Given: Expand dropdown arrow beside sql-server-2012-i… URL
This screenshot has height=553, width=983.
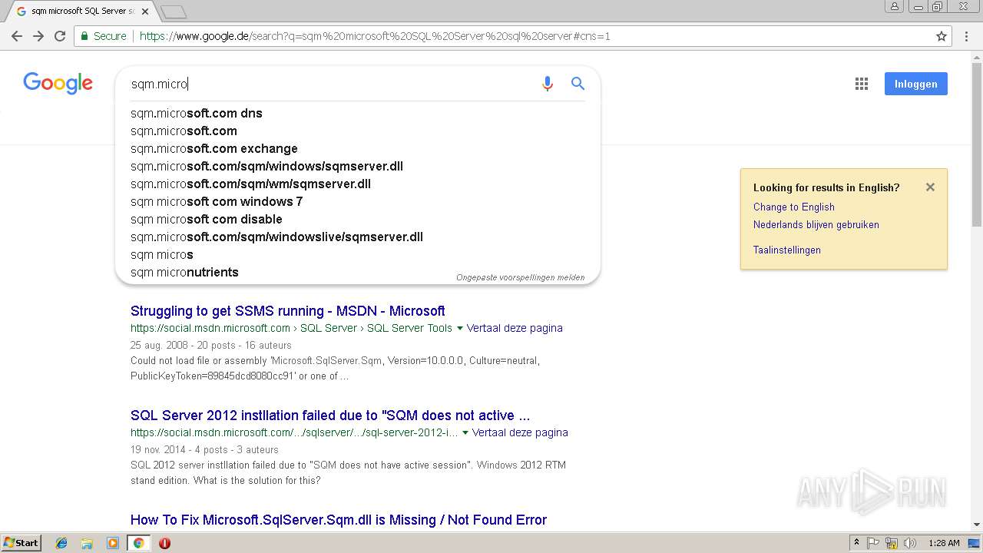Looking at the screenshot, I should (x=465, y=433).
